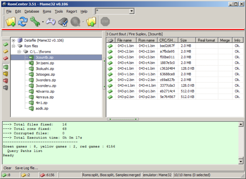
Task: Open the wrench tool dropdown arrow
Action: 43,22
